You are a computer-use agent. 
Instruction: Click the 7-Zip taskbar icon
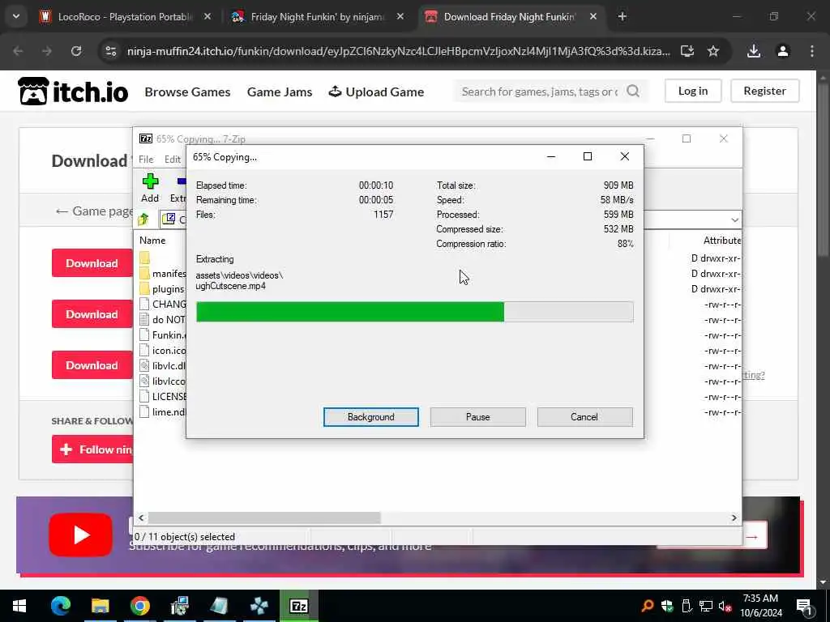click(298, 606)
